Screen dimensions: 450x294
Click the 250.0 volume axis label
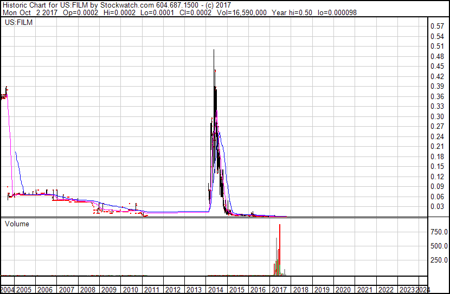pyautogui.click(x=439, y=260)
